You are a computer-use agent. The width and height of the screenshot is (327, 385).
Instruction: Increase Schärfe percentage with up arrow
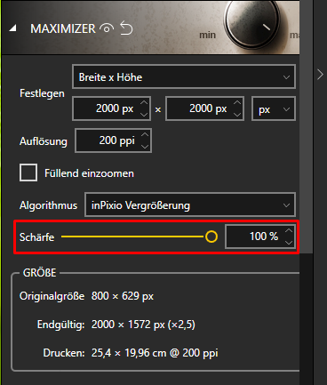pyautogui.click(x=289, y=230)
